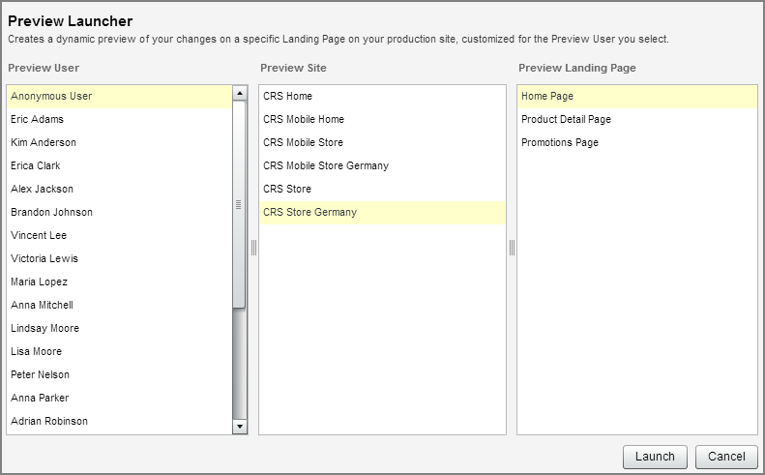This screenshot has width=765, height=475.
Task: Select Anonymous User as preview user
Action: (x=51, y=97)
